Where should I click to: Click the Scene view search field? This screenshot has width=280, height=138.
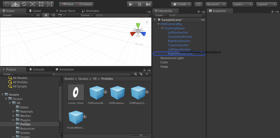pos(122,15)
